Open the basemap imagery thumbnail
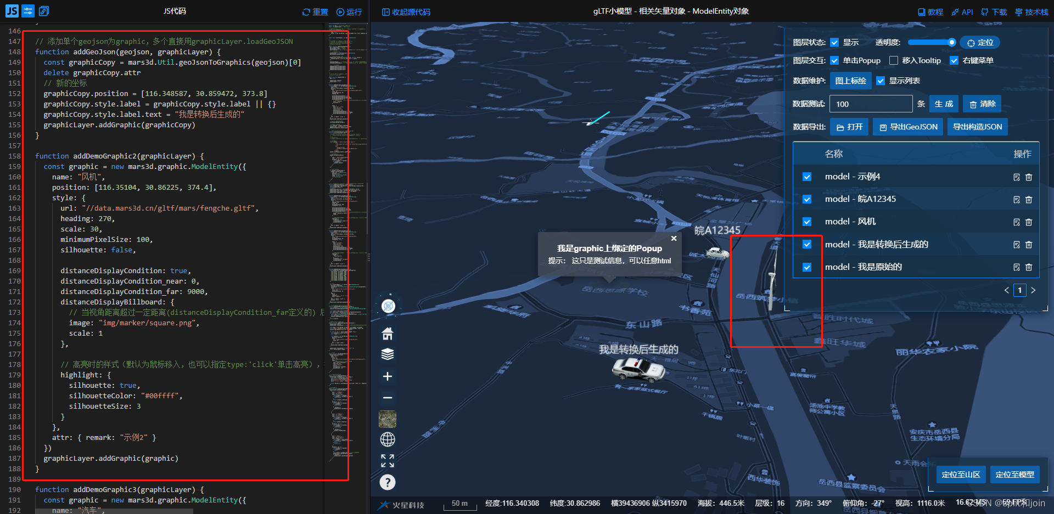 pos(388,419)
